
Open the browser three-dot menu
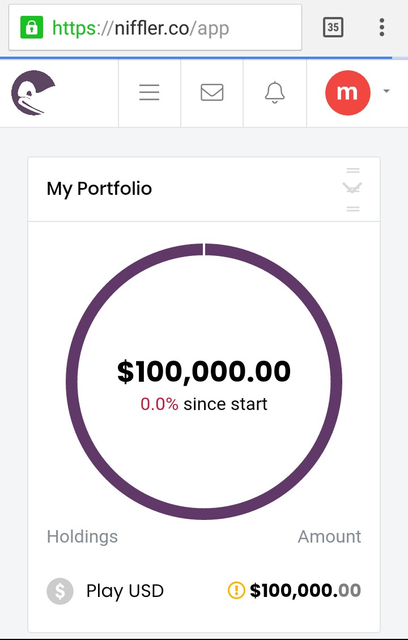382,27
